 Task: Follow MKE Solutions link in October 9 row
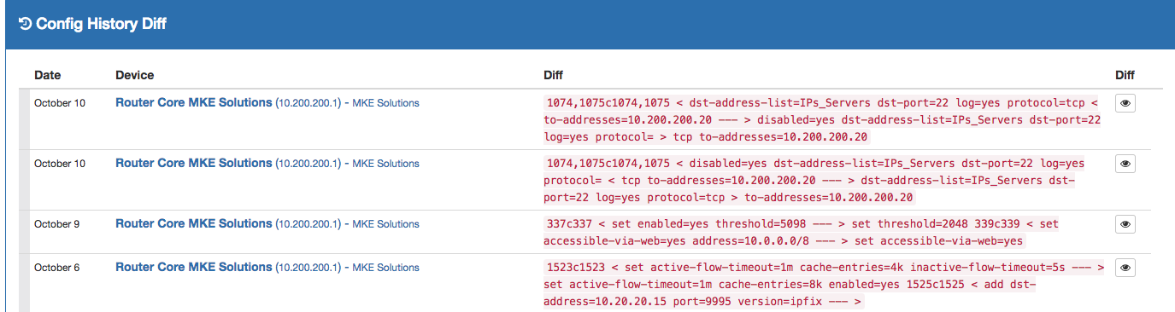coord(385,224)
